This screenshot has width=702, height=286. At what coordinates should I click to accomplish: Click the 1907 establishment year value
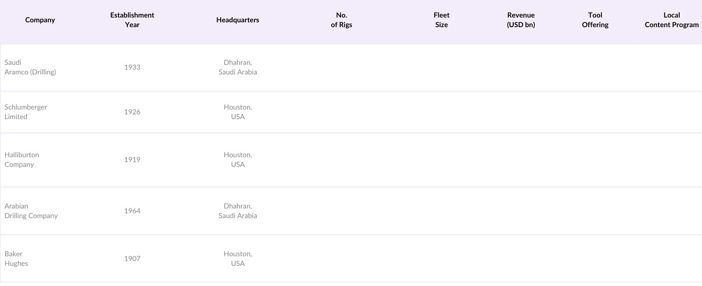tap(132, 259)
